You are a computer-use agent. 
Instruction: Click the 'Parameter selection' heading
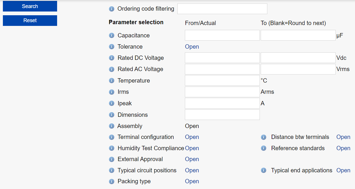pyautogui.click(x=136, y=22)
